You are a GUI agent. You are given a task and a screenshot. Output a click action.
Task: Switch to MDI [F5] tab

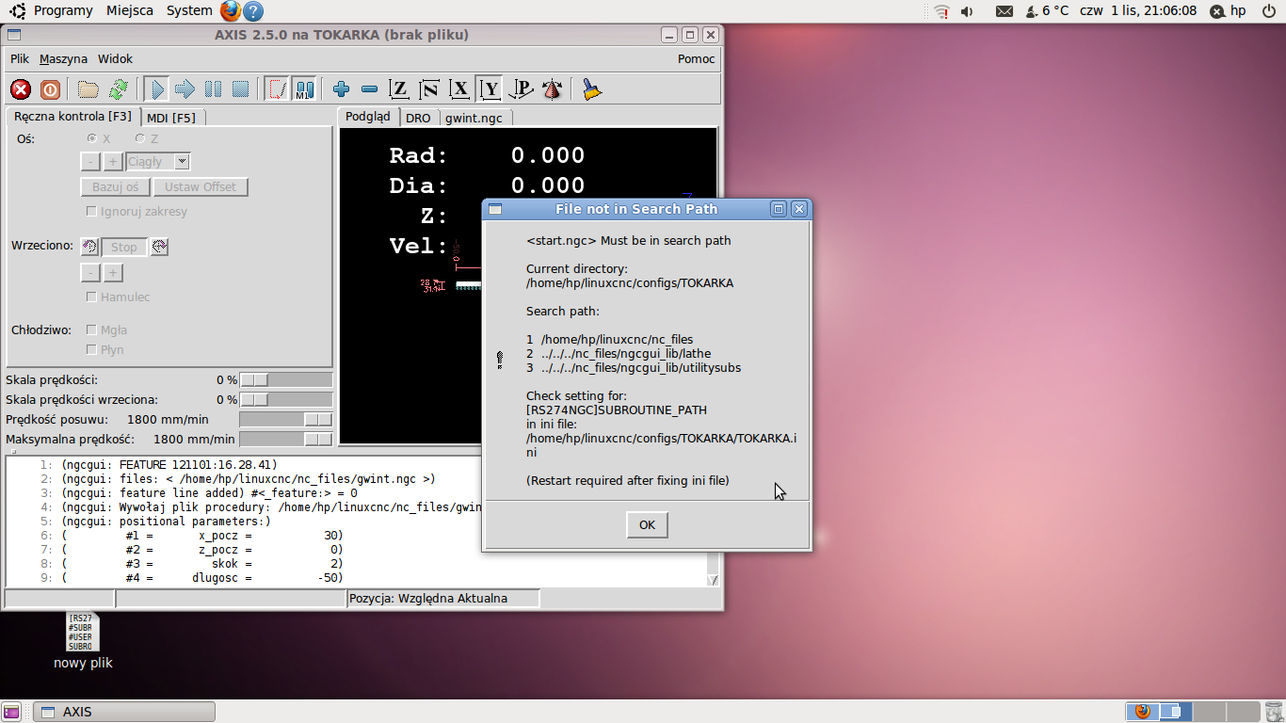pyautogui.click(x=171, y=118)
